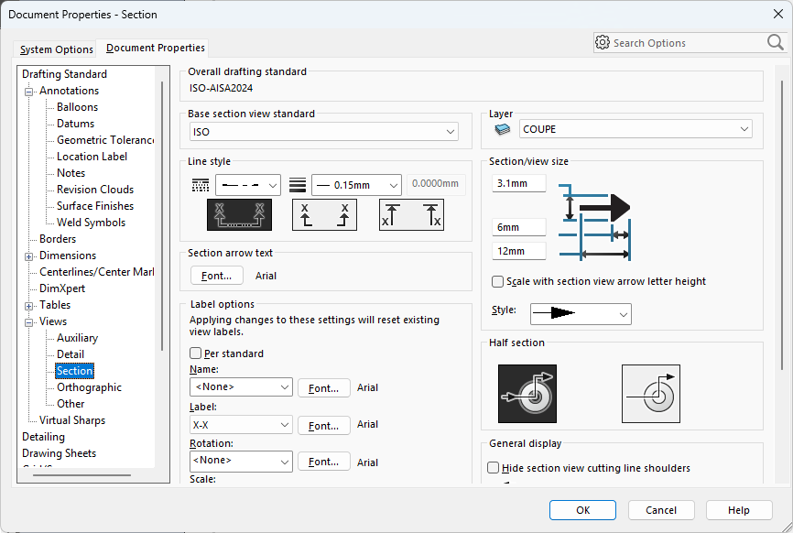Select the Document Properties tab
793x533 pixels.
tap(156, 48)
